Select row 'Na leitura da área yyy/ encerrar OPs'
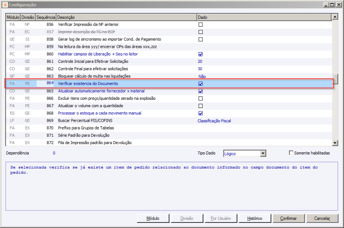This screenshot has height=228, width=344. pos(169,47)
